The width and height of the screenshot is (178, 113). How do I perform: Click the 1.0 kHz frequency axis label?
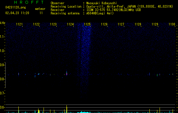click(2, 51)
